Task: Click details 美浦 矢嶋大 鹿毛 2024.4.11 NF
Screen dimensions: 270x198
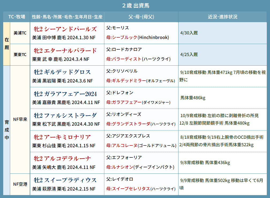Action: 64,167
